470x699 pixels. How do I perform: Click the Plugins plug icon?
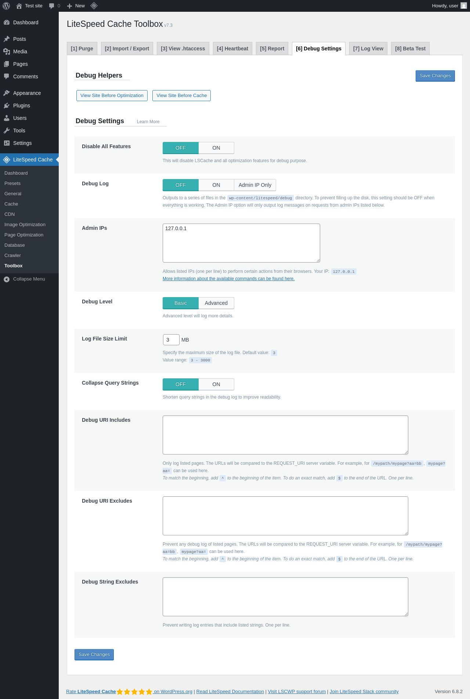coord(7,106)
